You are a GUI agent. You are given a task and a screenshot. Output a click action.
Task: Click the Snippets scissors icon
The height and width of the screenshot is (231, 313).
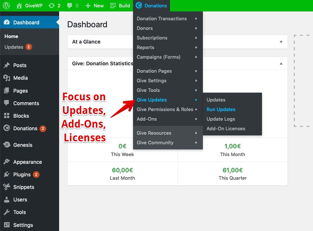tap(7, 187)
